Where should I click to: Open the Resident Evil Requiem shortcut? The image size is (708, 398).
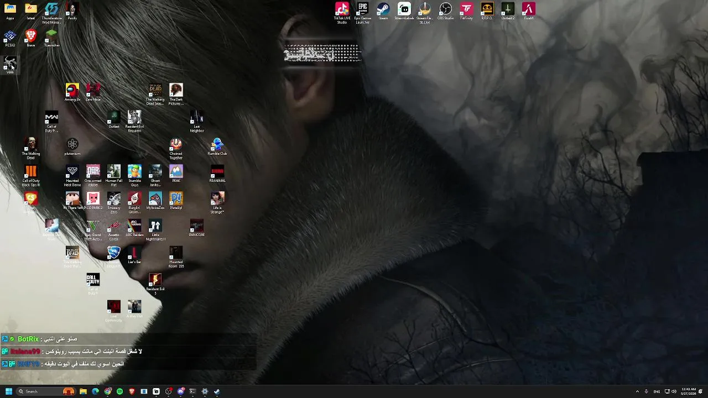pyautogui.click(x=134, y=122)
